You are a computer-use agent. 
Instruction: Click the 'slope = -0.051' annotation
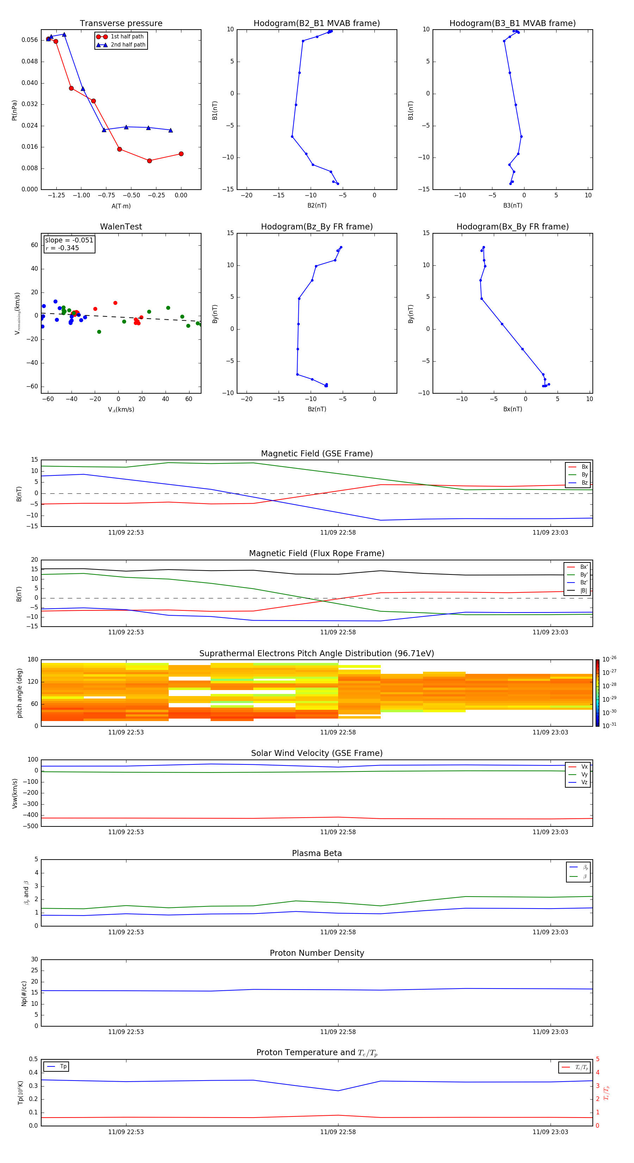[69, 240]
